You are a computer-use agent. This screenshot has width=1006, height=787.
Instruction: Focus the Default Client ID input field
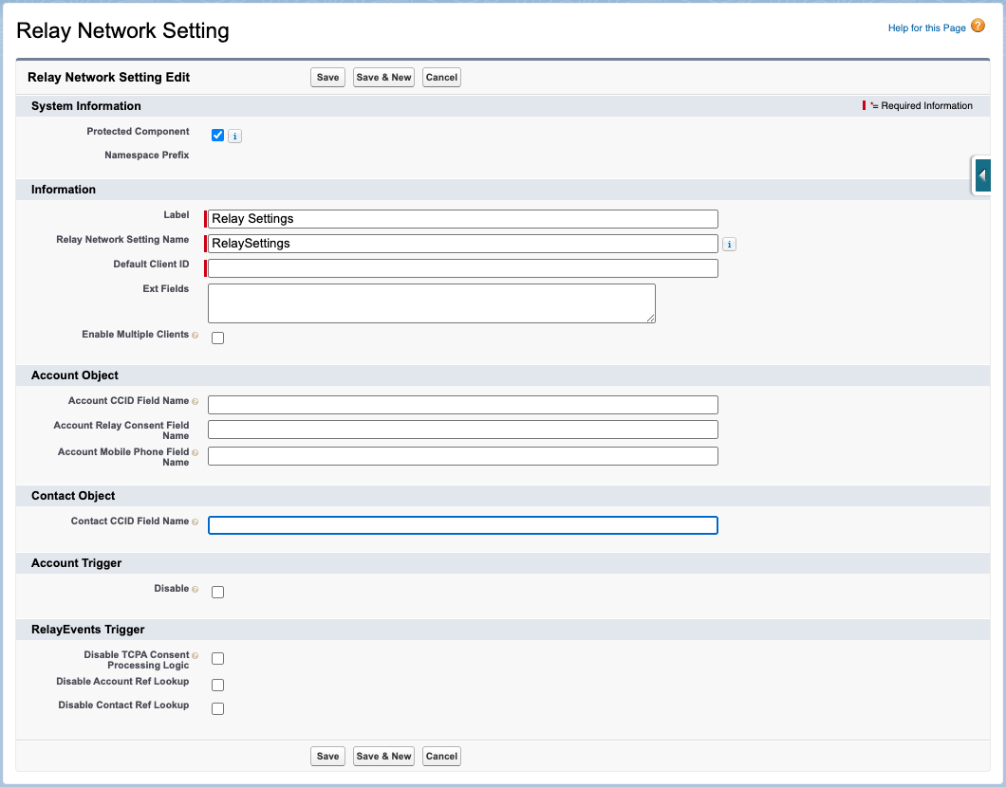[463, 268]
